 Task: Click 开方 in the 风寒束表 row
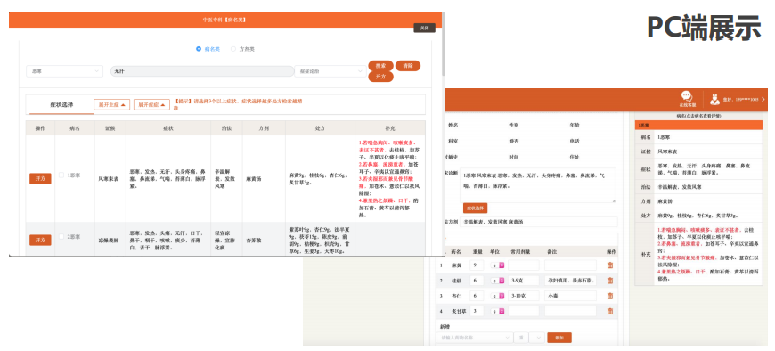[x=40, y=179]
